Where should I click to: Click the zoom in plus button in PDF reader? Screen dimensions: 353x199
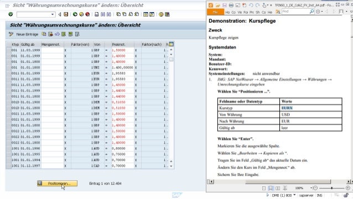coord(348,188)
